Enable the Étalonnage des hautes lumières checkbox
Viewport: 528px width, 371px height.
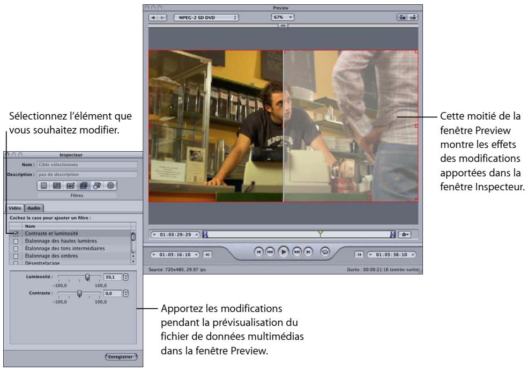pos(16,241)
